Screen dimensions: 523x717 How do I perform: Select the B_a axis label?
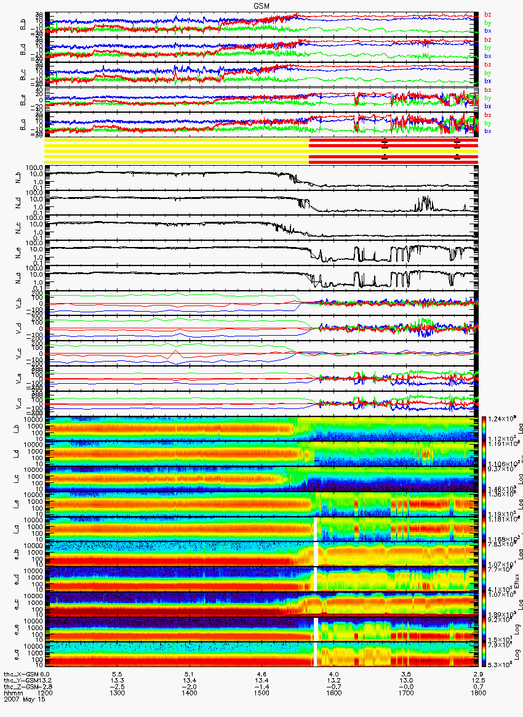click(x=23, y=125)
